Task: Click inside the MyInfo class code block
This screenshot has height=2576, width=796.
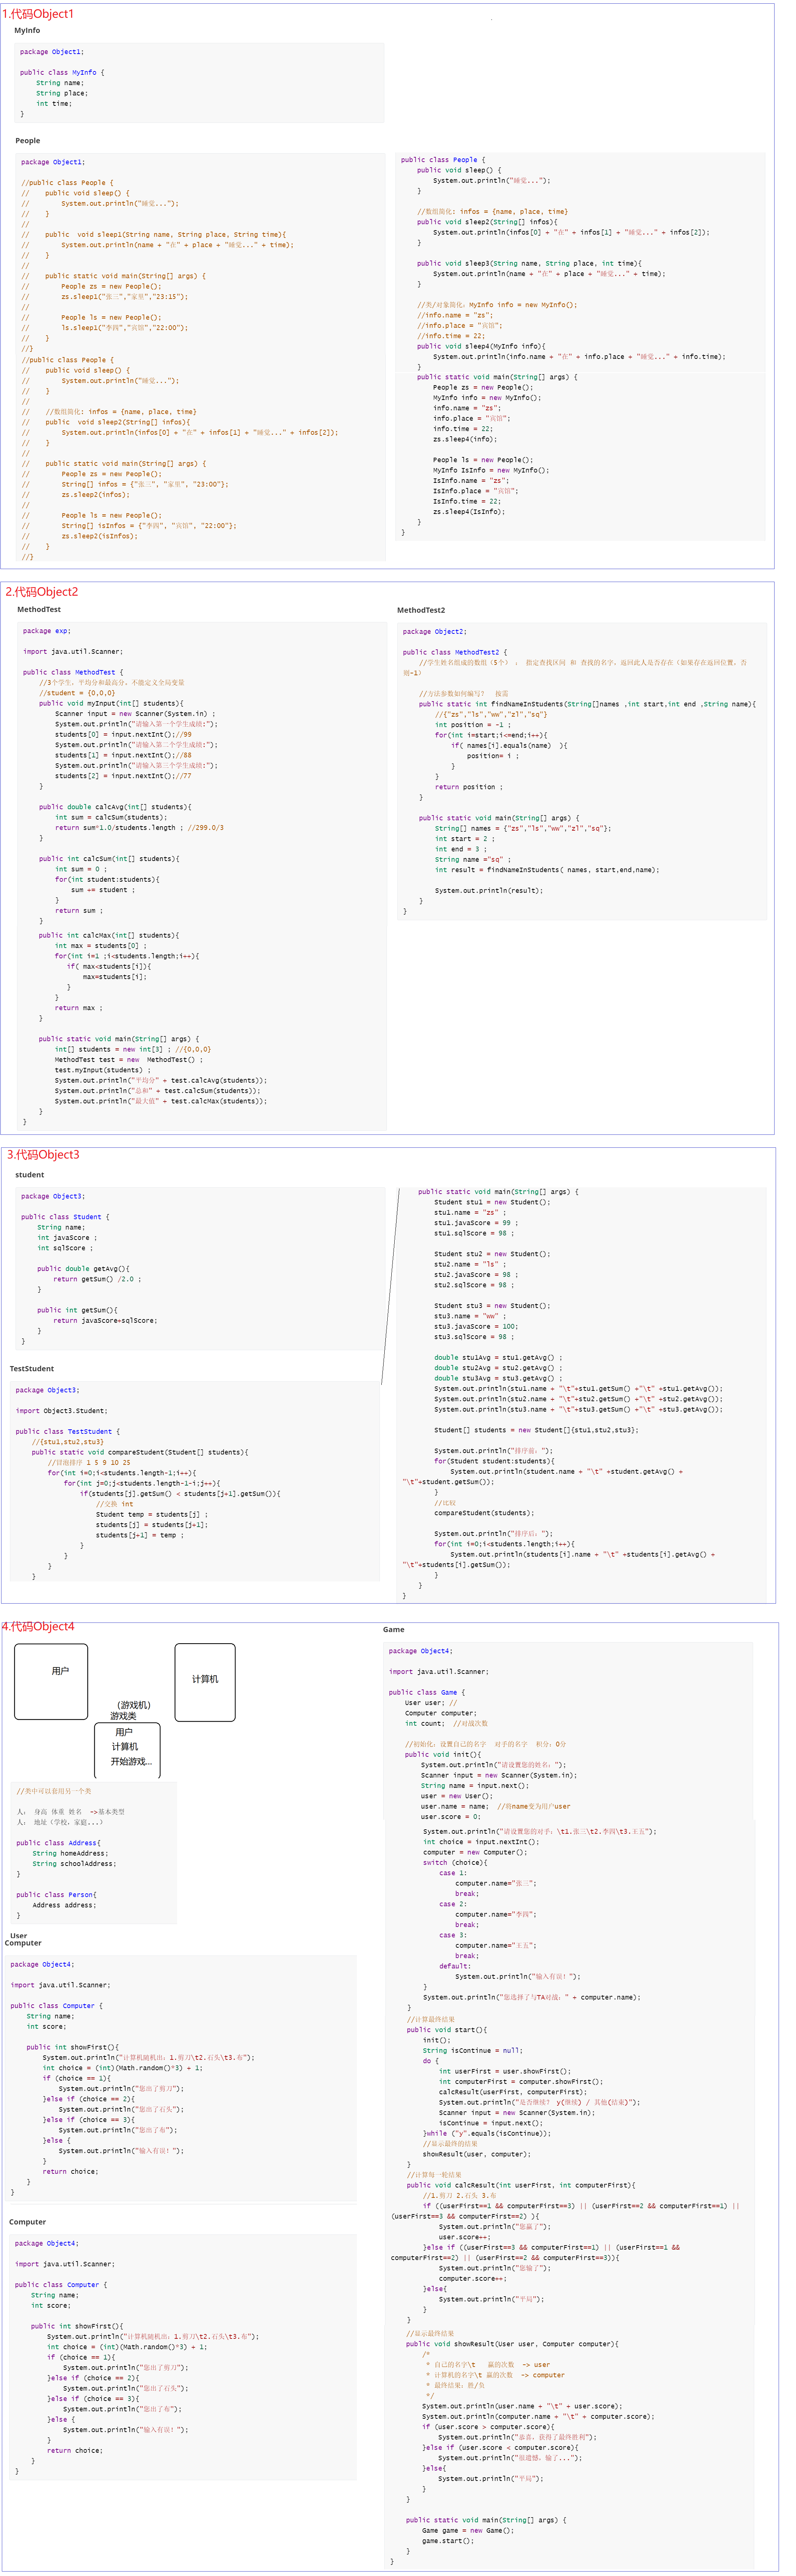Action: 200,83
